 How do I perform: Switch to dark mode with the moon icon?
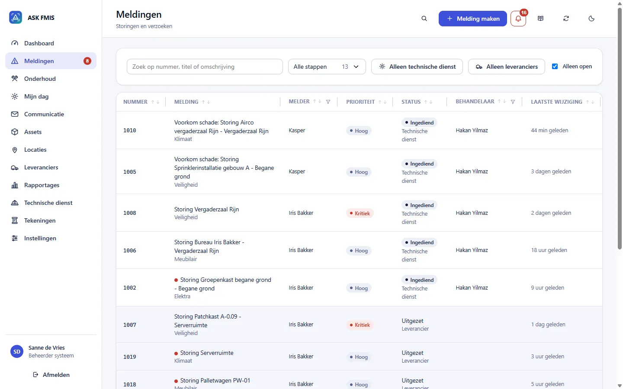click(x=591, y=19)
